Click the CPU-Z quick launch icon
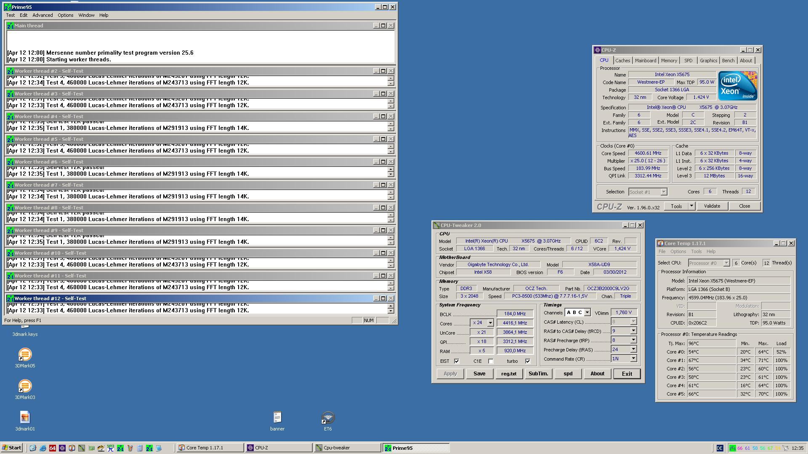The height and width of the screenshot is (454, 808). pyautogui.click(x=62, y=448)
